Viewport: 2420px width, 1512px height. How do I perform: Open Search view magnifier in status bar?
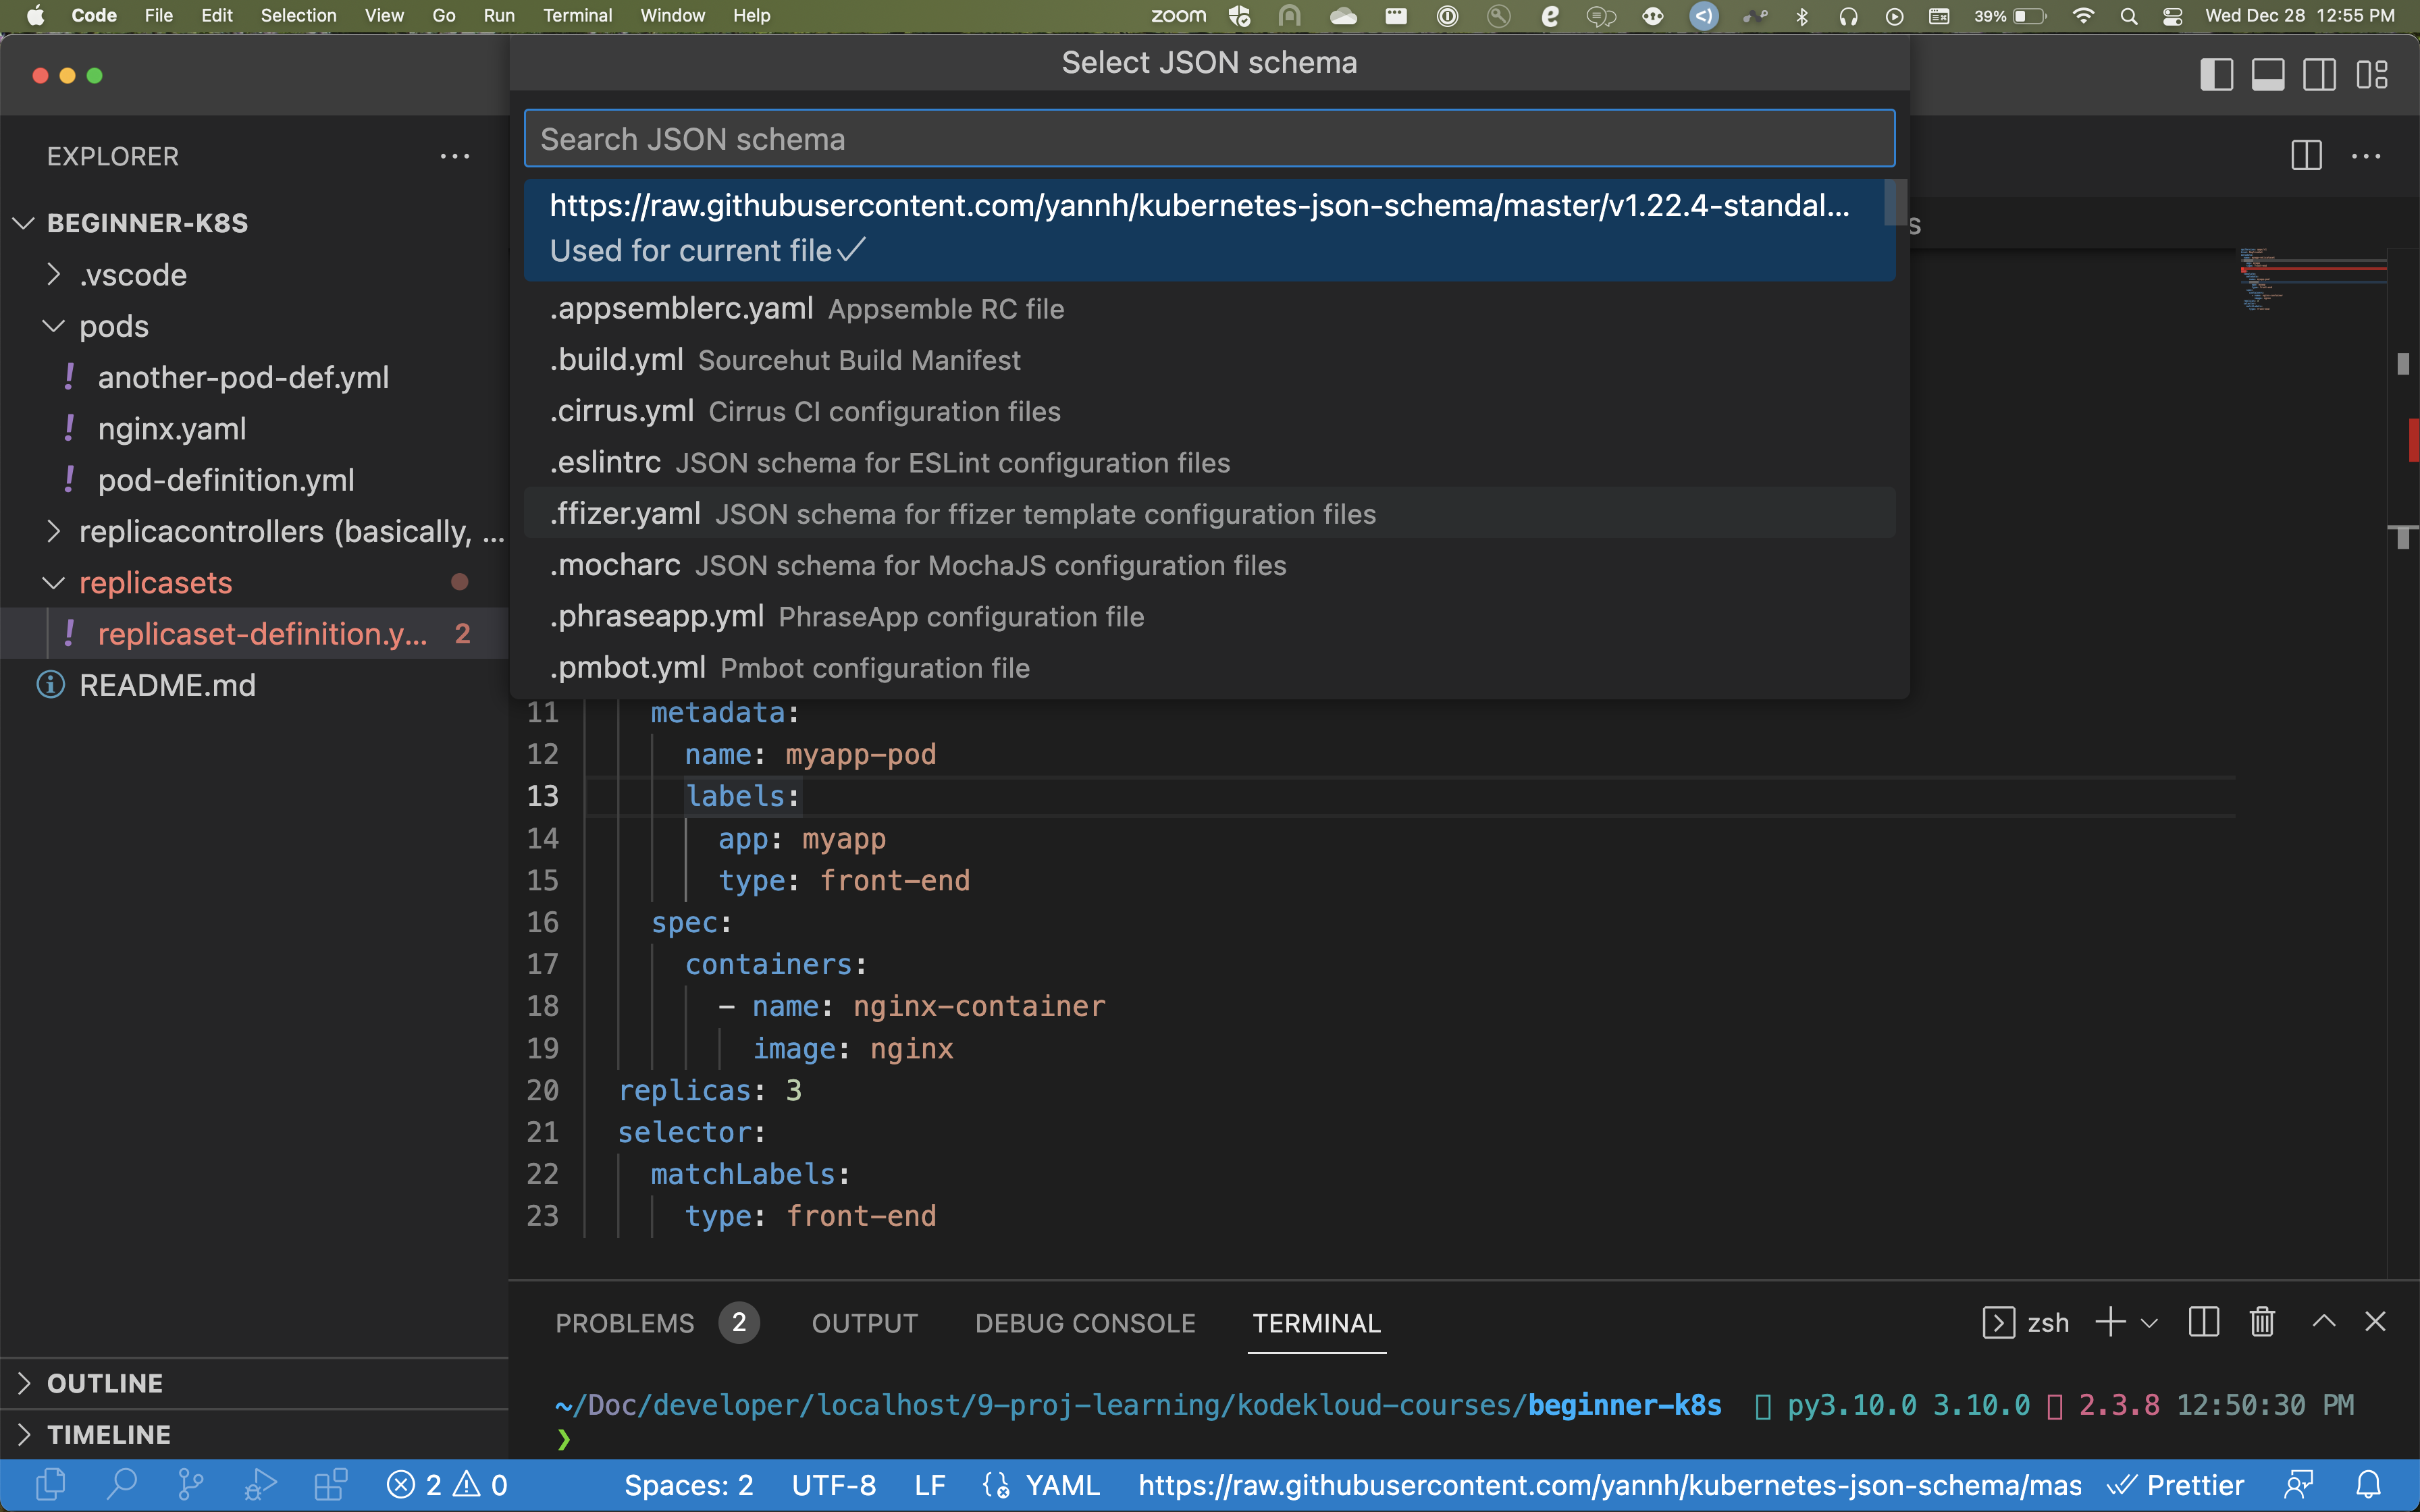(121, 1485)
